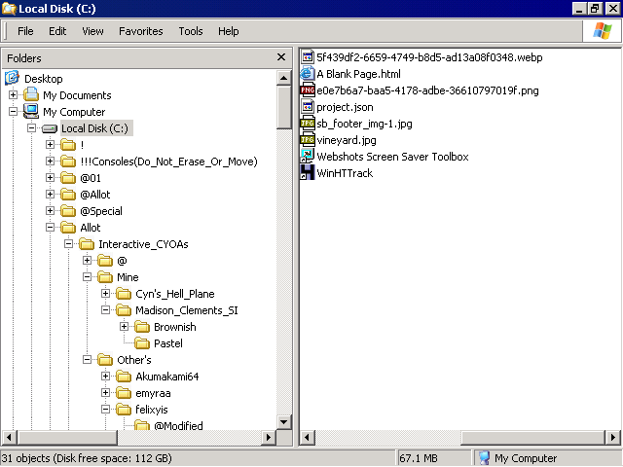The height and width of the screenshot is (467, 623).
Task: Click the folder icon beside @01
Action: 68,178
